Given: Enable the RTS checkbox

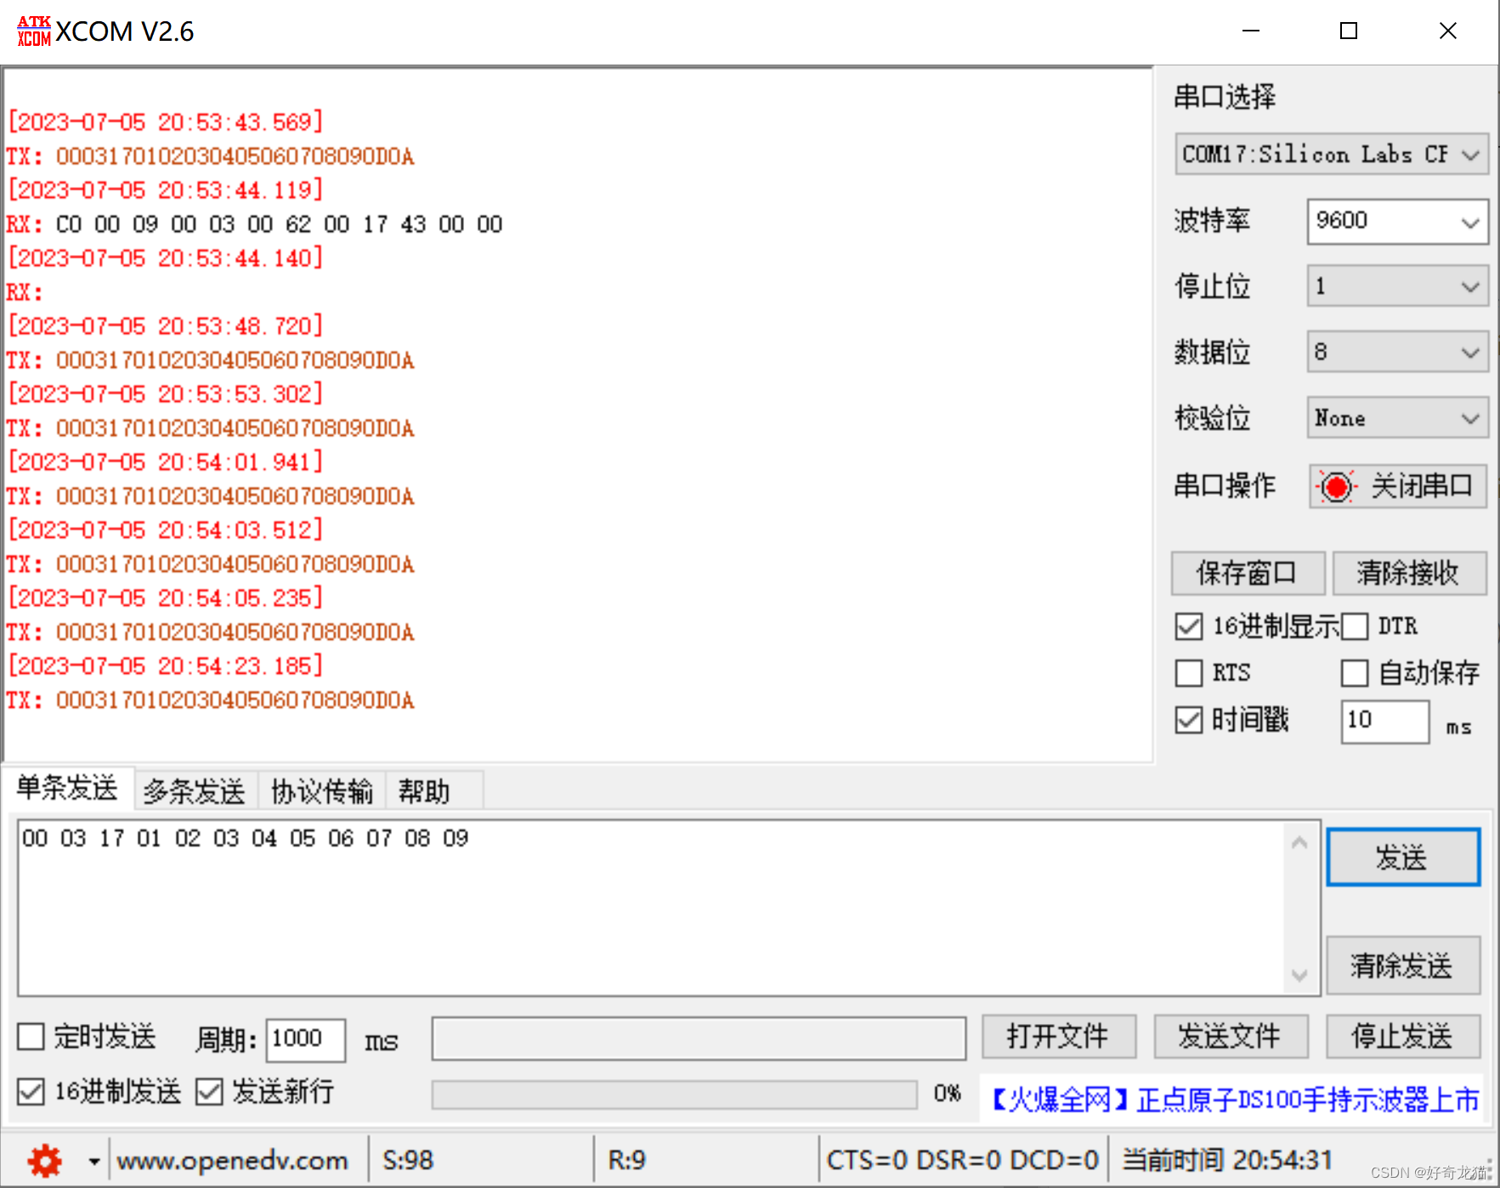Looking at the screenshot, I should click(1189, 673).
